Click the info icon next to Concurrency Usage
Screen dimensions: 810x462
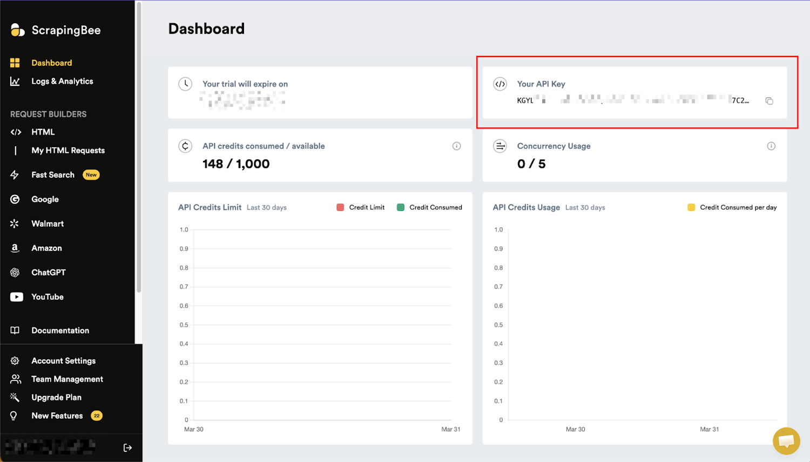771,146
